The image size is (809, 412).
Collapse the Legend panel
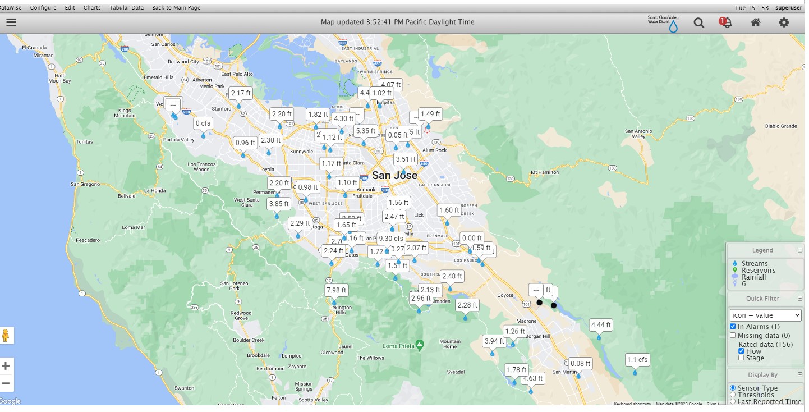click(800, 250)
